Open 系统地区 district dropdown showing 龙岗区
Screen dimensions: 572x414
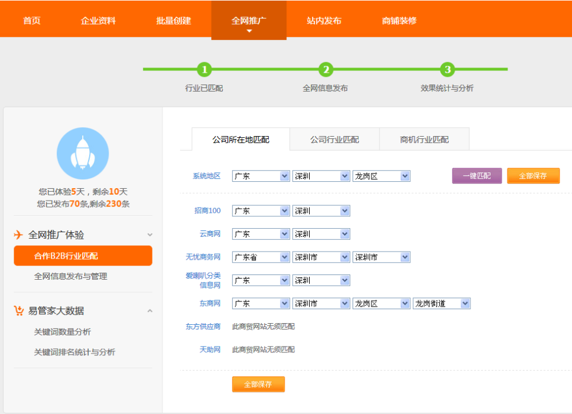[381, 176]
